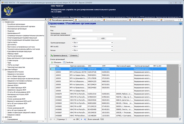Sort by the Фактический адрес column header
Viewport: 184px width, 124px height.
[125, 66]
